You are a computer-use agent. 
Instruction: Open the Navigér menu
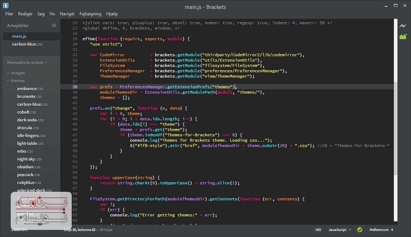point(67,14)
